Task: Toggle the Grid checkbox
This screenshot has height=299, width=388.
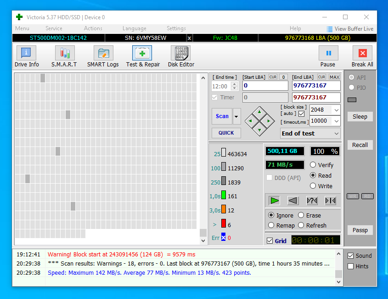Action: click(x=270, y=241)
